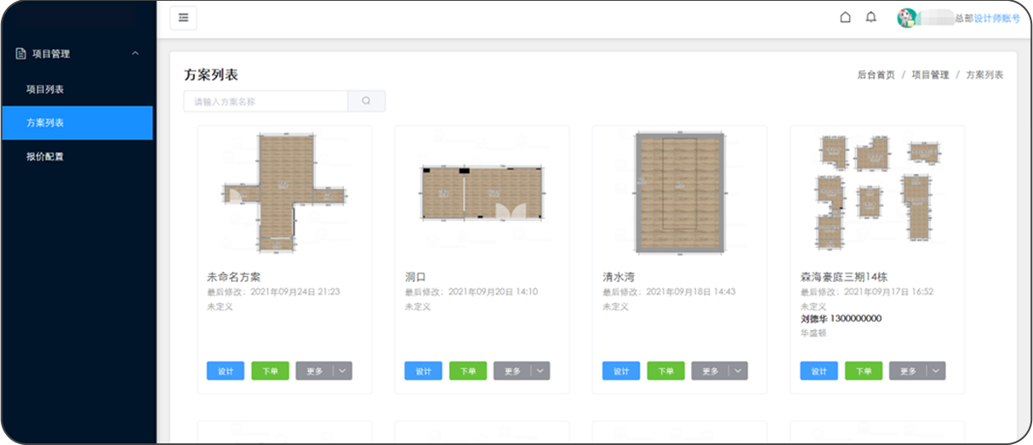Click the 清水湾 title text
Image resolution: width=1033 pixels, height=445 pixels.
[619, 277]
